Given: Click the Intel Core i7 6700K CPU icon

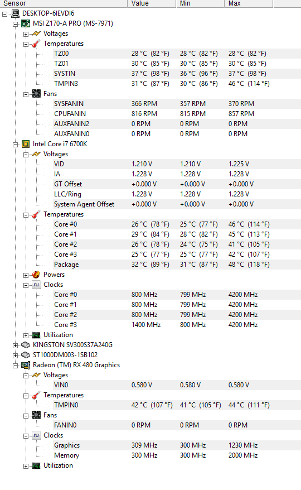Looking at the screenshot, I should pos(26,144).
